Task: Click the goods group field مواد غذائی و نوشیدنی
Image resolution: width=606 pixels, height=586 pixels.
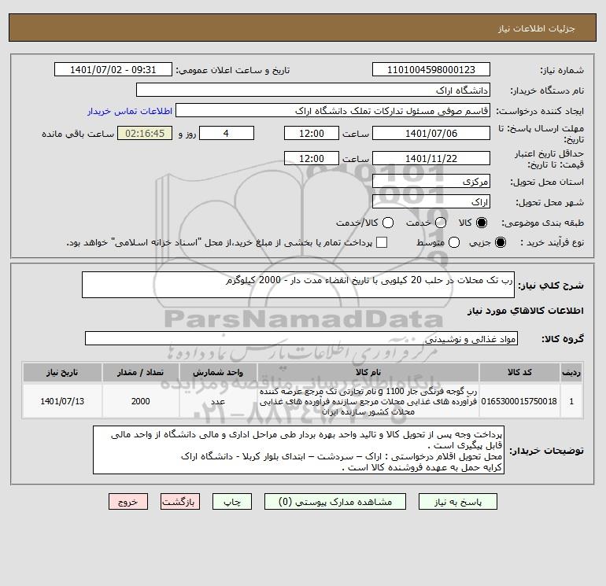Action: pyautogui.click(x=301, y=338)
